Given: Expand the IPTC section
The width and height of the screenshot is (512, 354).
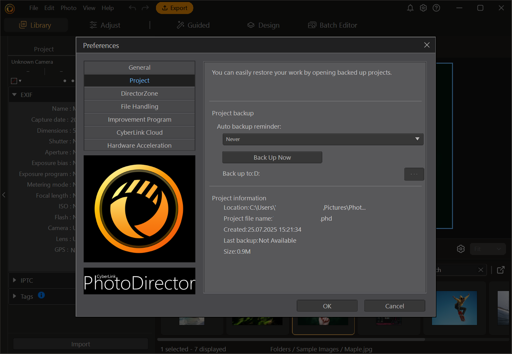Looking at the screenshot, I should (14, 280).
